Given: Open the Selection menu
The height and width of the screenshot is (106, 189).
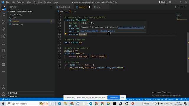Looking at the screenshot, I should (x=21, y=2).
